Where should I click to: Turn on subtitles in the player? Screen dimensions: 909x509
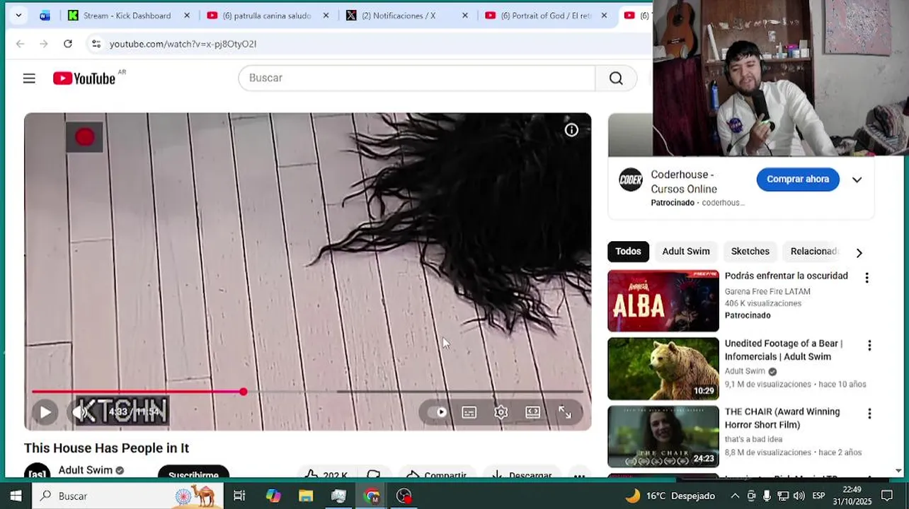469,412
